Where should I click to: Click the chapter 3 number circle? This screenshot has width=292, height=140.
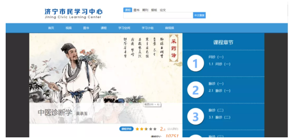(195, 116)
